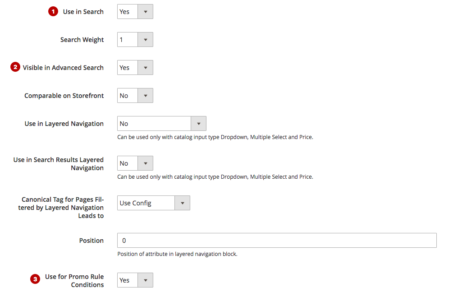Open the Visible in Advanced Search dropdown
The image size is (467, 297).
pos(135,68)
